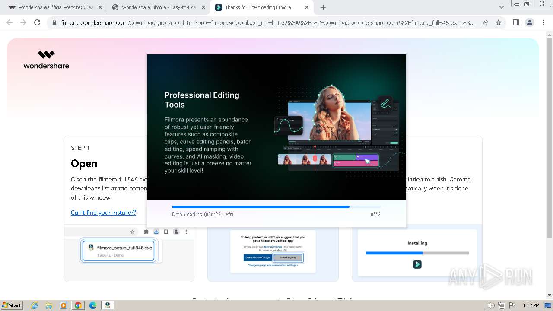Click the Install anyway button in illustration
553x311 pixels.
[288, 257]
